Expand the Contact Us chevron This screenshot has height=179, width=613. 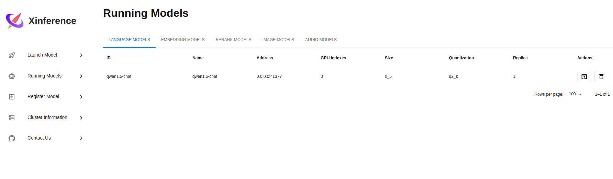click(x=81, y=138)
